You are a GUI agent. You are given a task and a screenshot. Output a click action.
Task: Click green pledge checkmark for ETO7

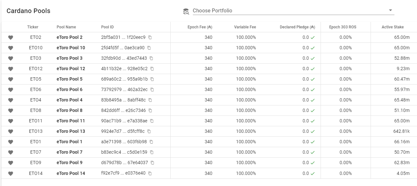click(313, 152)
